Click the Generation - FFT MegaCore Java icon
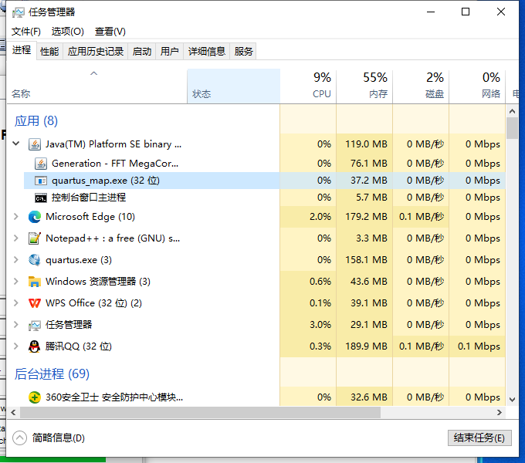Screen dimensions: 525x463 point(41,164)
